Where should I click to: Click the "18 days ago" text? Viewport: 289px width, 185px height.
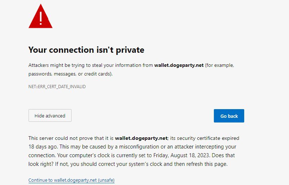click(x=43, y=147)
